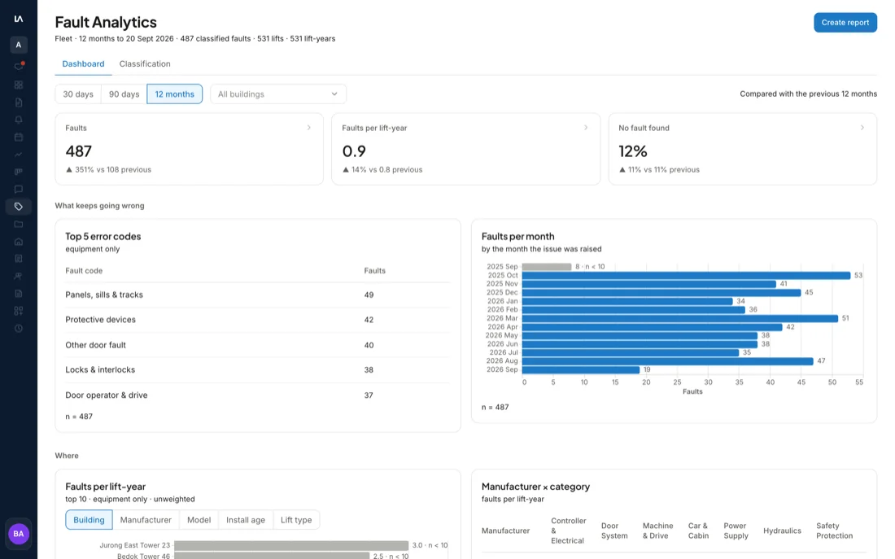This screenshot has width=895, height=559.
Task: Select the highlighted tag icon in sidebar
Action: tap(18, 206)
